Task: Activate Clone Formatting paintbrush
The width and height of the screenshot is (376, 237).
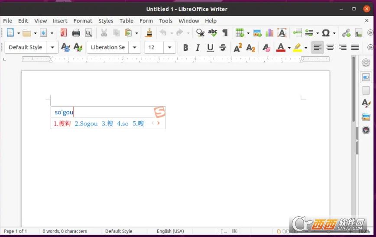Action: pyautogui.click(x=149, y=33)
